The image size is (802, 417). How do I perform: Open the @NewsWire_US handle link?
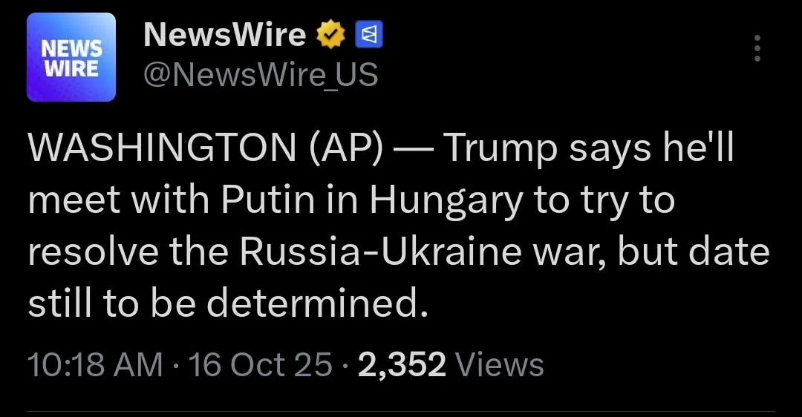coord(260,74)
